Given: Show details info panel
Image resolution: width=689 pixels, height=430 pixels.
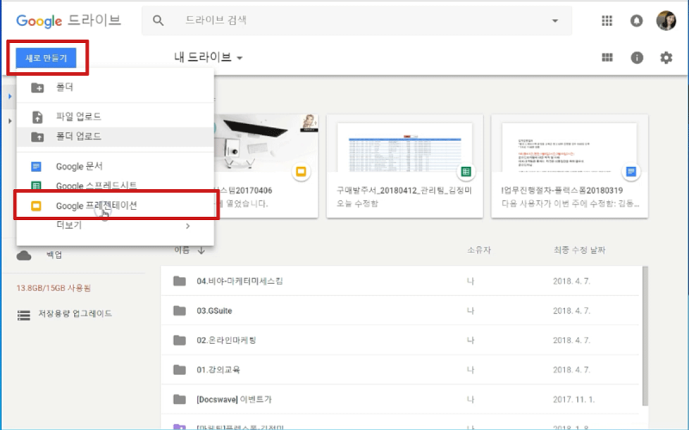Looking at the screenshot, I should [636, 58].
